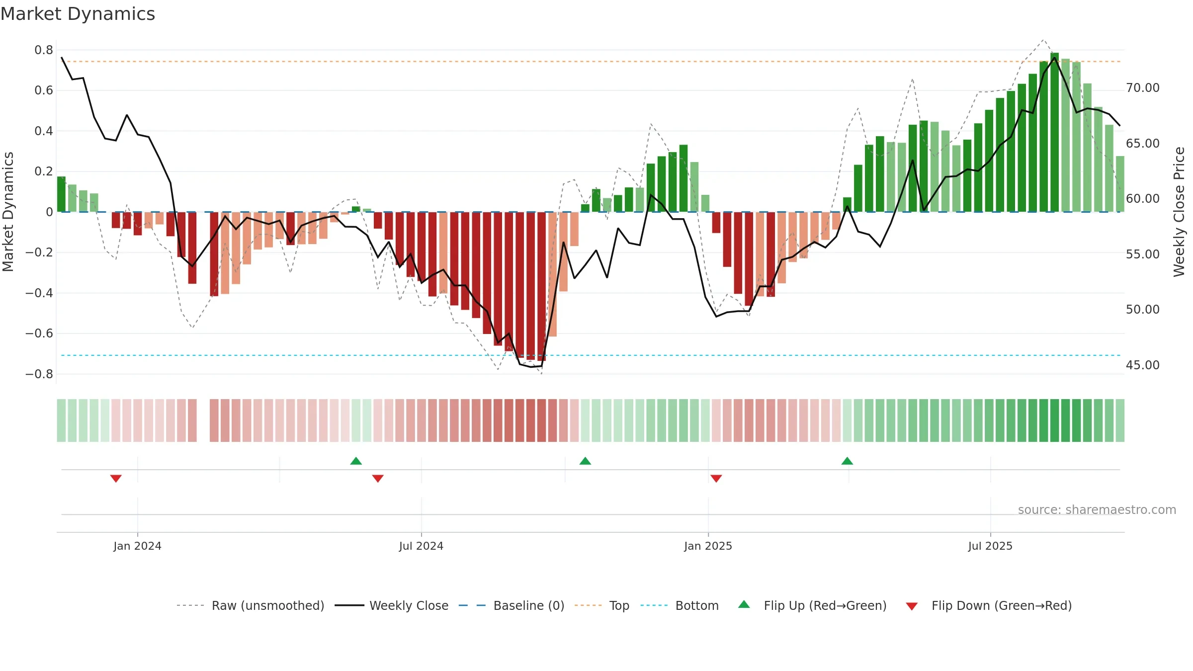The width and height of the screenshot is (1193, 671).
Task: Click the 55.00 price axis label
Action: (x=1142, y=254)
